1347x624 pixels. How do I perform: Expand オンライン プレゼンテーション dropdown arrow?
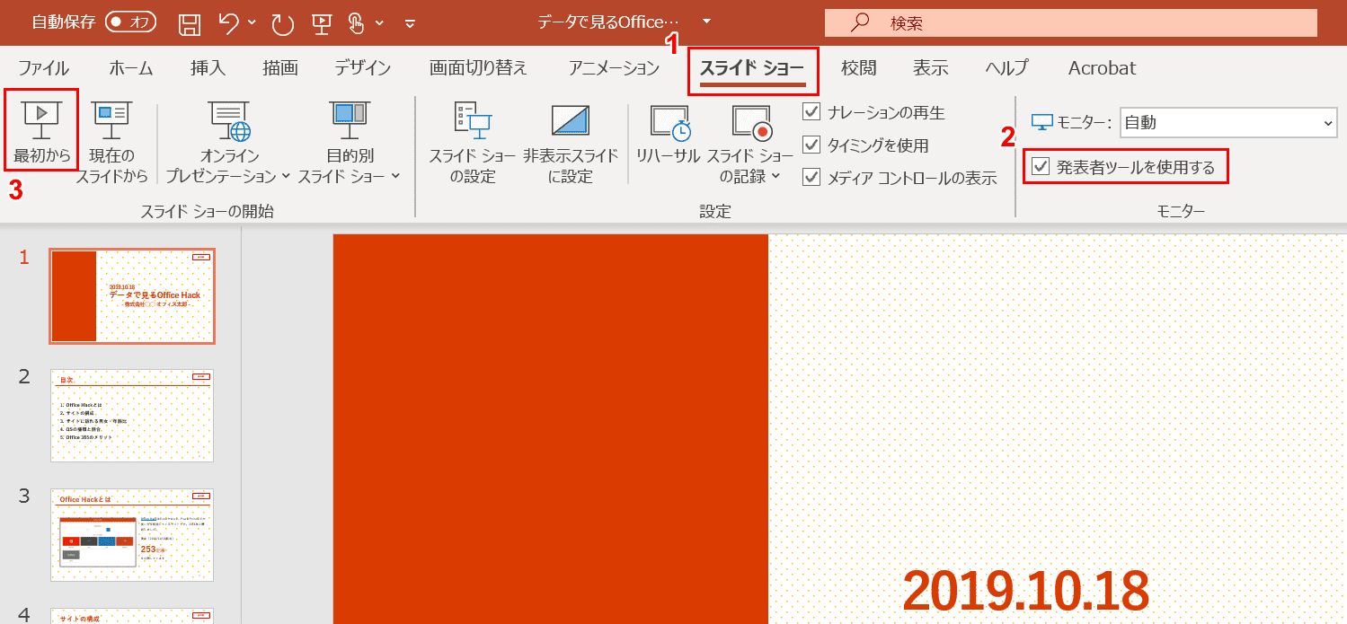[x=287, y=177]
